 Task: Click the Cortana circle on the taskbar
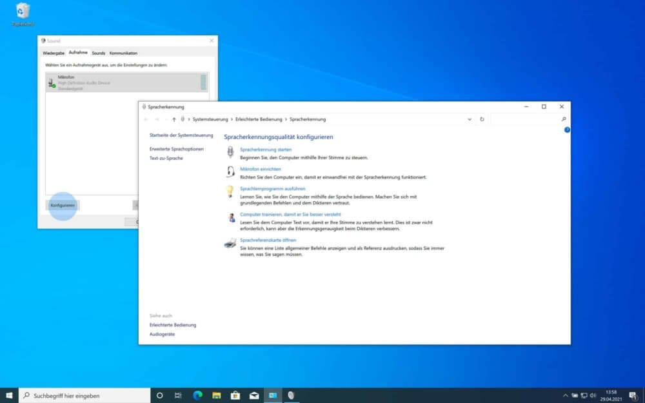click(159, 396)
